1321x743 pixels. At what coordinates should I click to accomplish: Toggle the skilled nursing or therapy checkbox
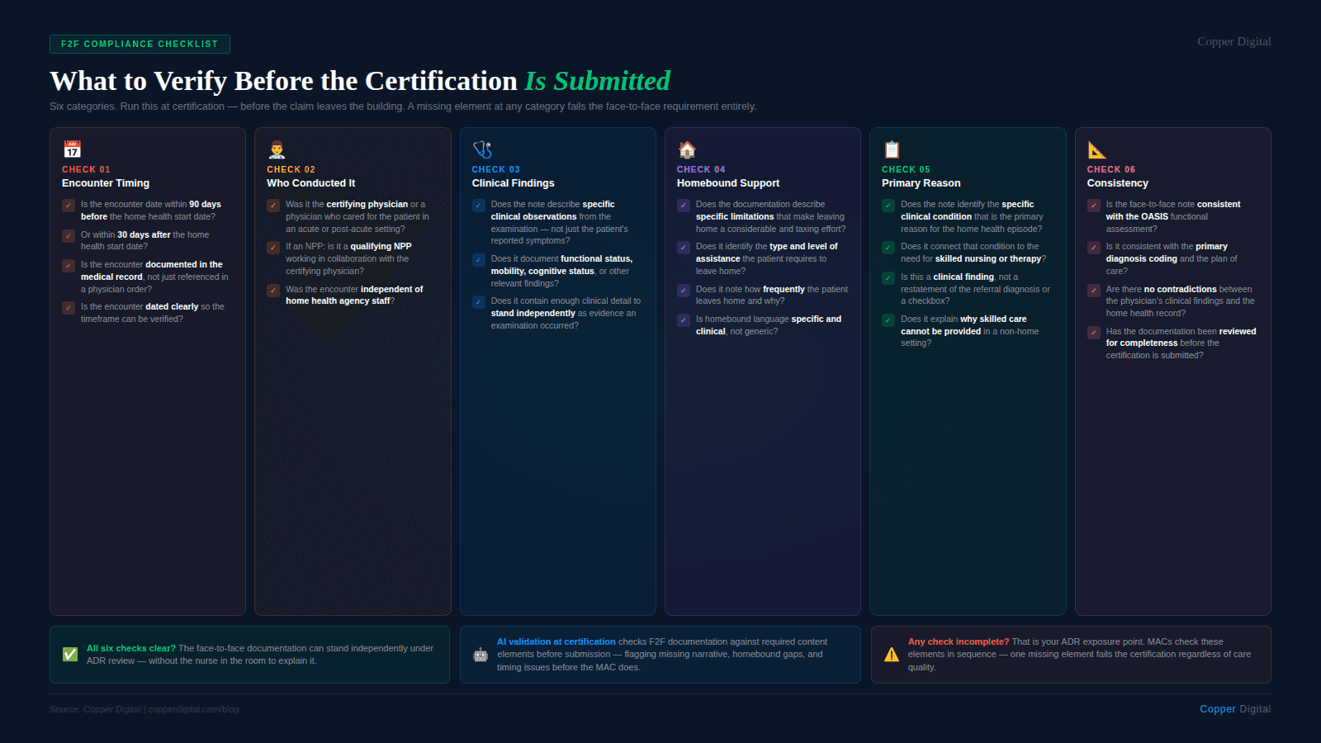[x=888, y=248]
